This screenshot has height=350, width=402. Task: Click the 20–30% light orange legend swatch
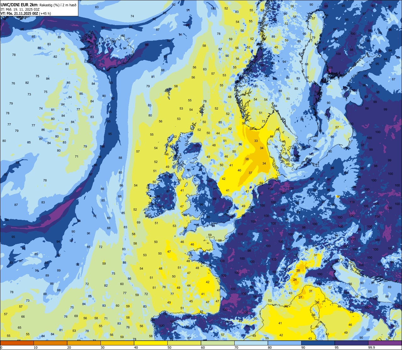(x=84, y=343)
